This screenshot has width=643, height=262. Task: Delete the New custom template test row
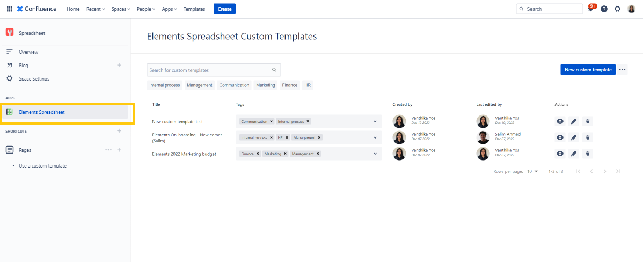click(x=588, y=121)
